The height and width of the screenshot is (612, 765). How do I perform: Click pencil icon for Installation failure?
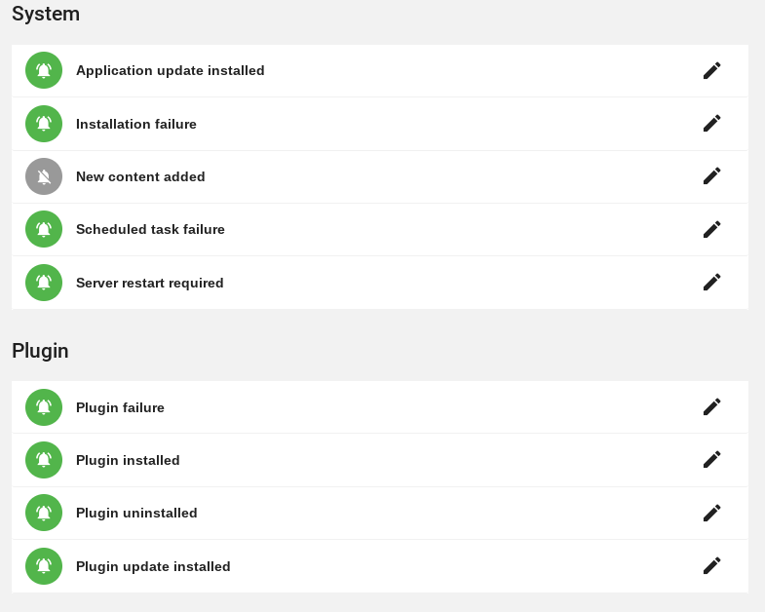pyautogui.click(x=711, y=123)
